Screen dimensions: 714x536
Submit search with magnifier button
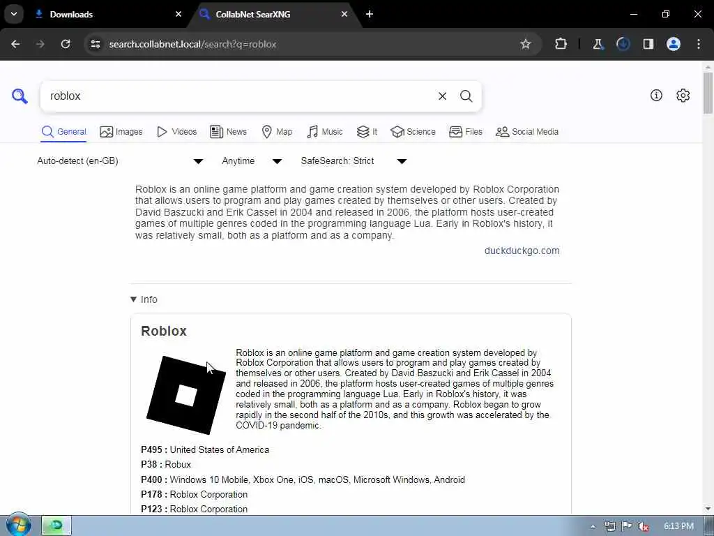tap(466, 96)
